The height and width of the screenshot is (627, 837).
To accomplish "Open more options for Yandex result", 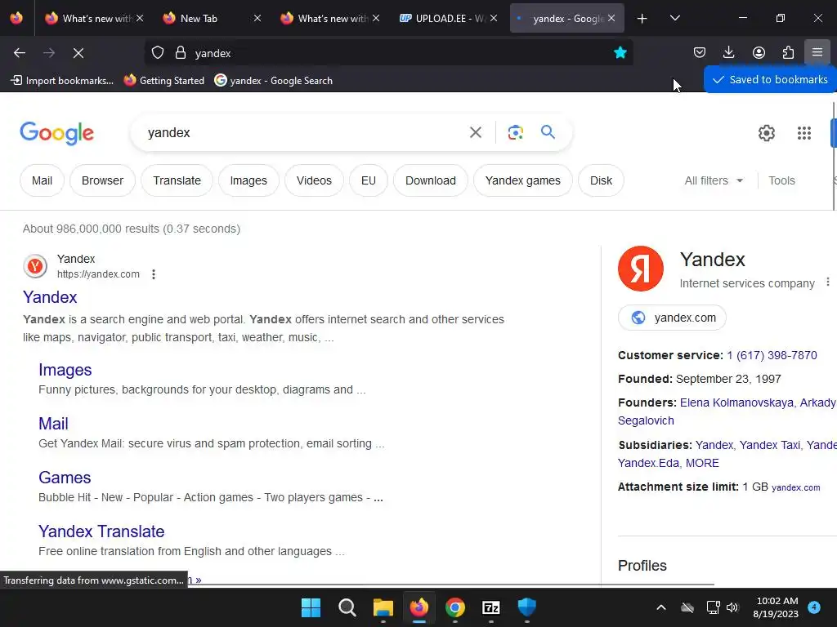I will 153,274.
